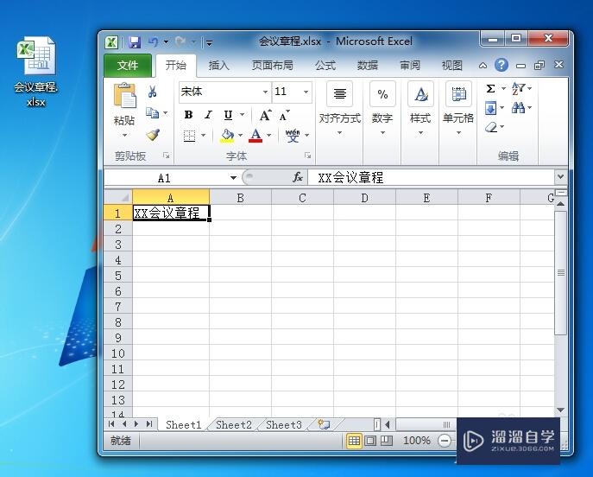
Task: Open the Fill Color dropdown arrow
Action: [x=240, y=135]
